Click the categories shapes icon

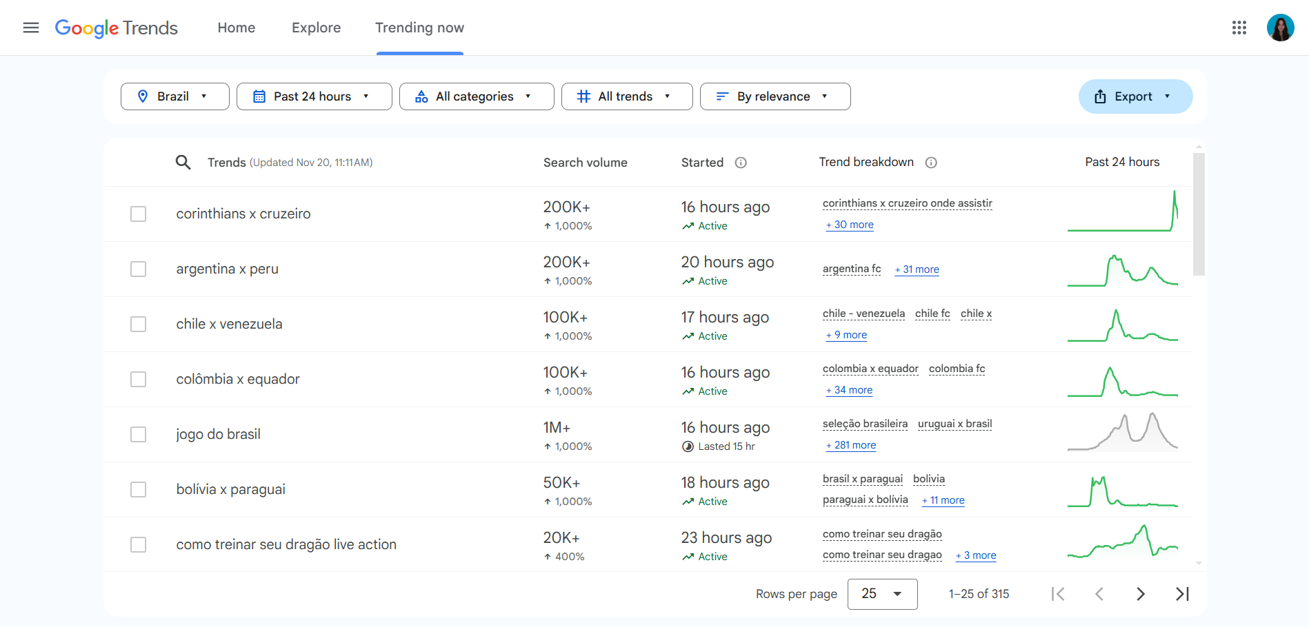421,96
